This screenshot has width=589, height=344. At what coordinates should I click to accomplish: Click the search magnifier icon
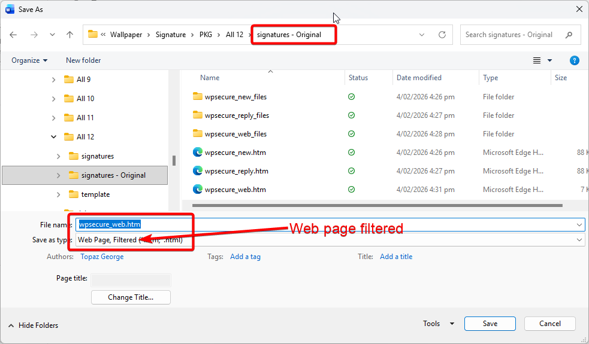[x=569, y=35]
